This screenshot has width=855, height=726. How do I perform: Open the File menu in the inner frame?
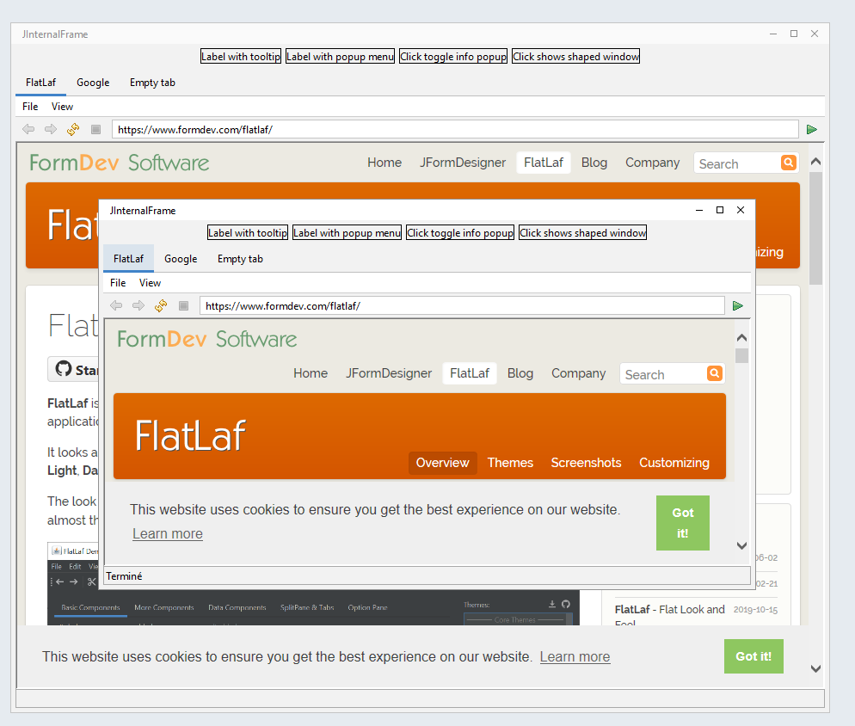pos(117,282)
